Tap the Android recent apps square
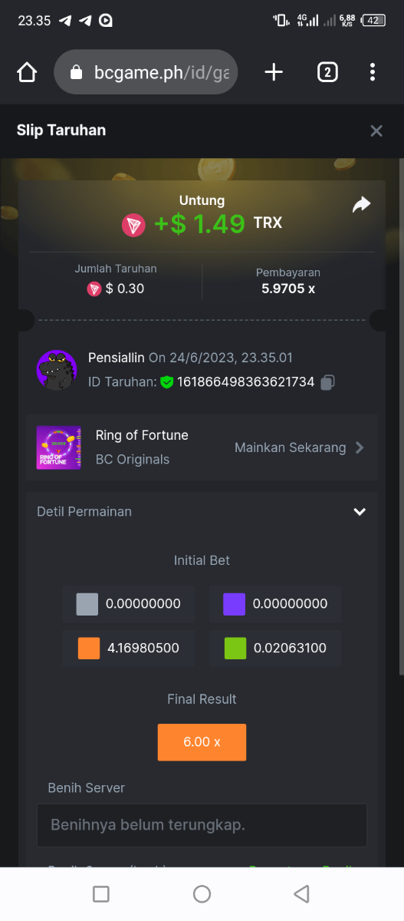404x921 pixels. click(x=100, y=893)
